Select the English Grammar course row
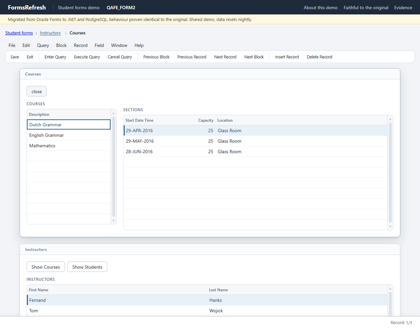The height and width of the screenshot is (328, 420). pos(69,135)
